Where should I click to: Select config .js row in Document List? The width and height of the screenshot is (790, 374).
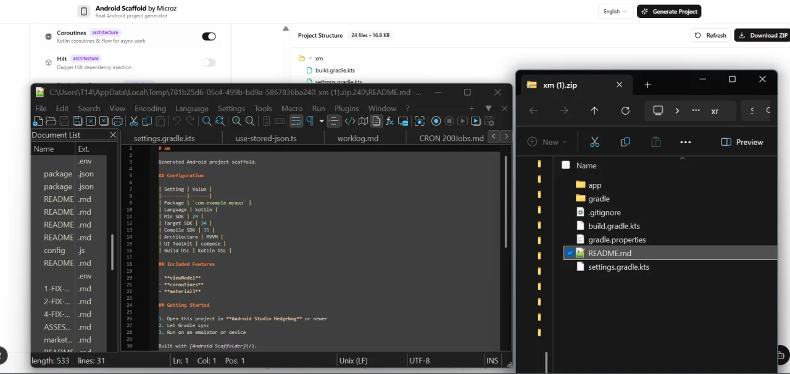click(69, 250)
